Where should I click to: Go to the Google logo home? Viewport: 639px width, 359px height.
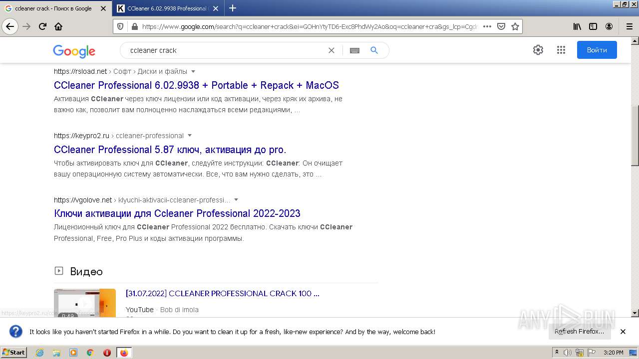point(74,51)
